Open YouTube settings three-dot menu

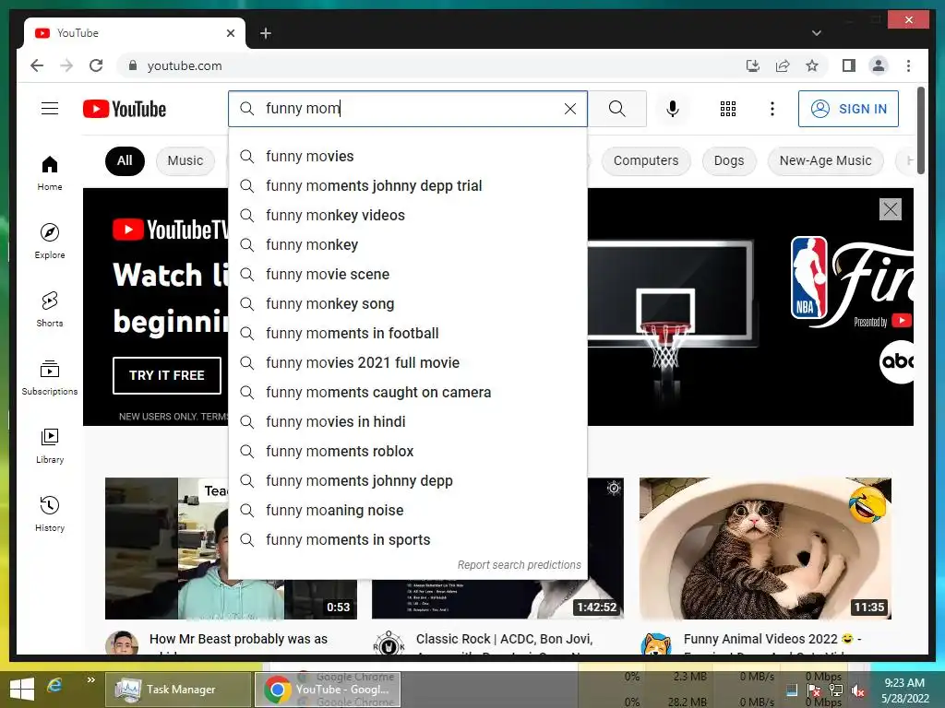coord(772,109)
